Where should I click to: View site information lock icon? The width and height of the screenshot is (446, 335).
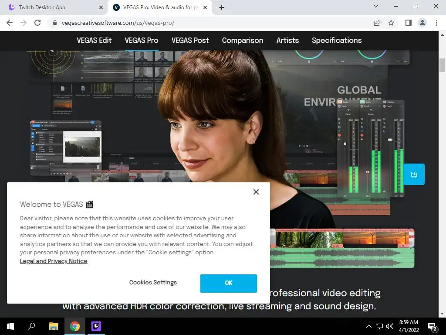click(x=55, y=23)
